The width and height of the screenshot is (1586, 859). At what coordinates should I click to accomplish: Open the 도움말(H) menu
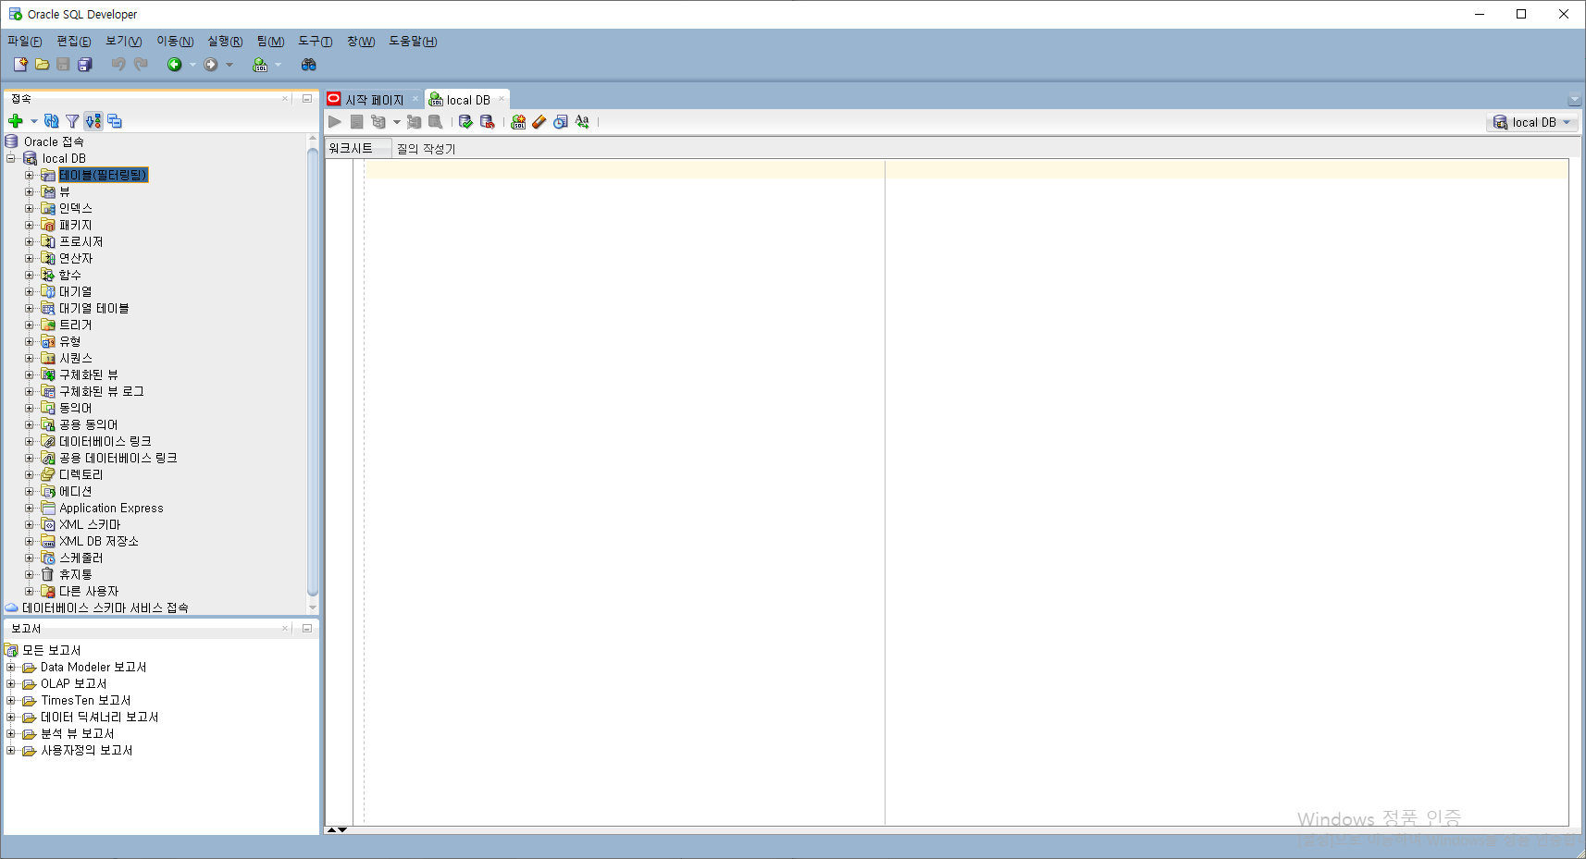tap(413, 41)
